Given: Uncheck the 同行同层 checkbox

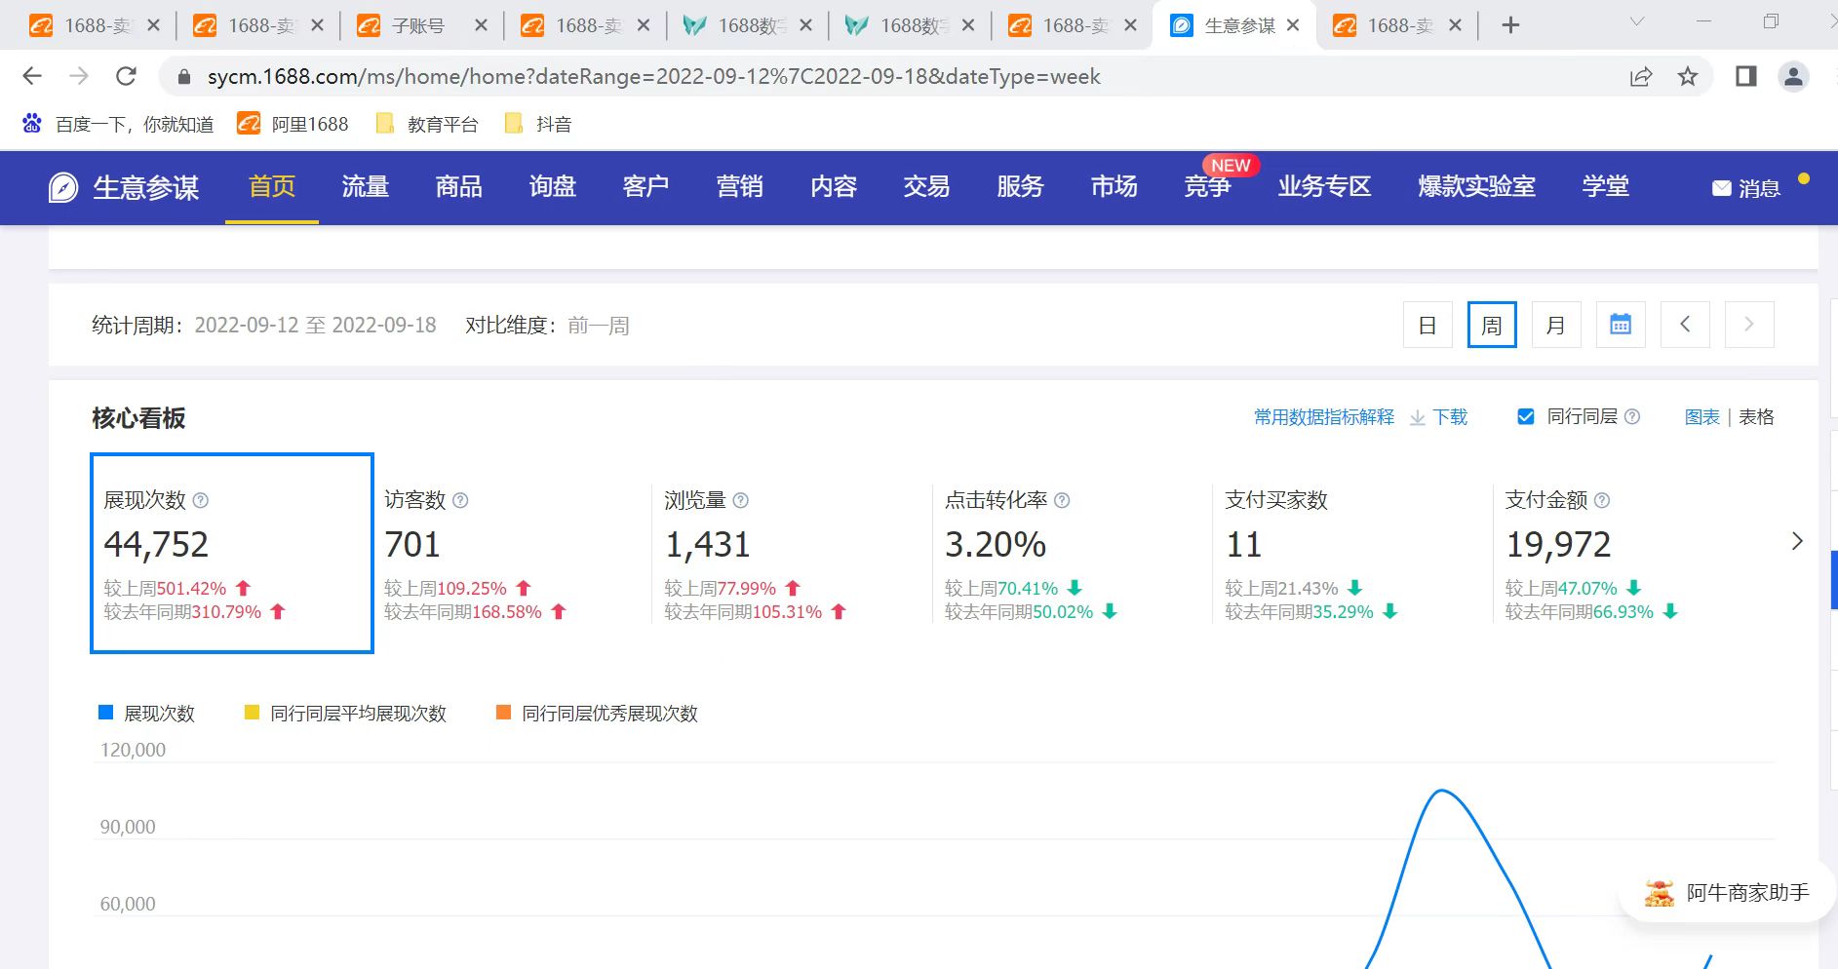Looking at the screenshot, I should [x=1526, y=417].
